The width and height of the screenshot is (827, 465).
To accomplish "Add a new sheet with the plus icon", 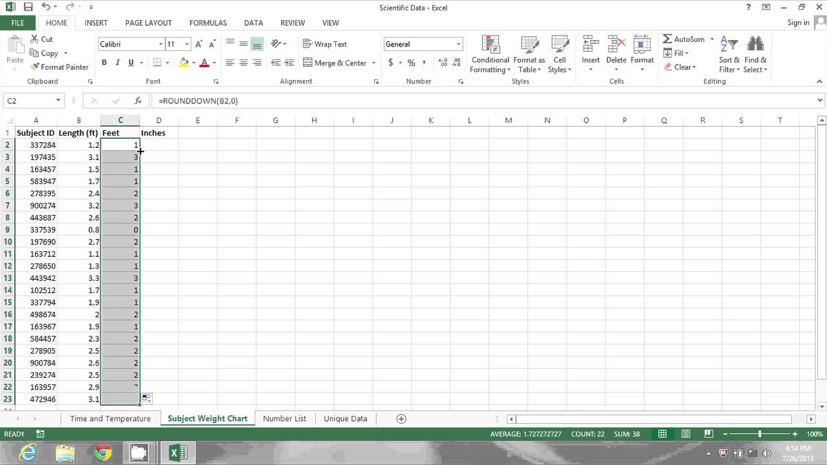I will pos(401,418).
